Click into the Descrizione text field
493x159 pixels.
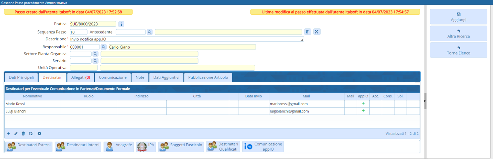pyautogui.click(x=186, y=39)
